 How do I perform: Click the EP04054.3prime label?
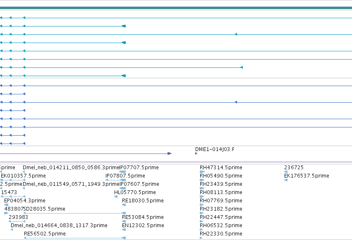pyautogui.click(x=25, y=201)
